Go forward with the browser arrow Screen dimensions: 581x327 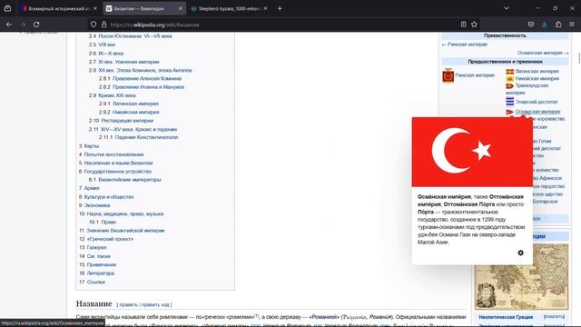point(23,25)
